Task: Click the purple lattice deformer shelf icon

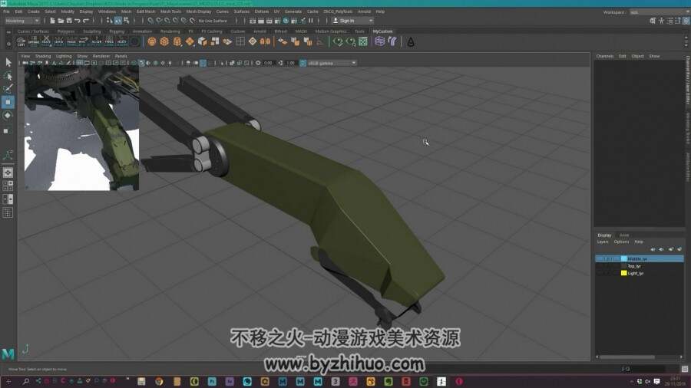Action: coord(380,42)
